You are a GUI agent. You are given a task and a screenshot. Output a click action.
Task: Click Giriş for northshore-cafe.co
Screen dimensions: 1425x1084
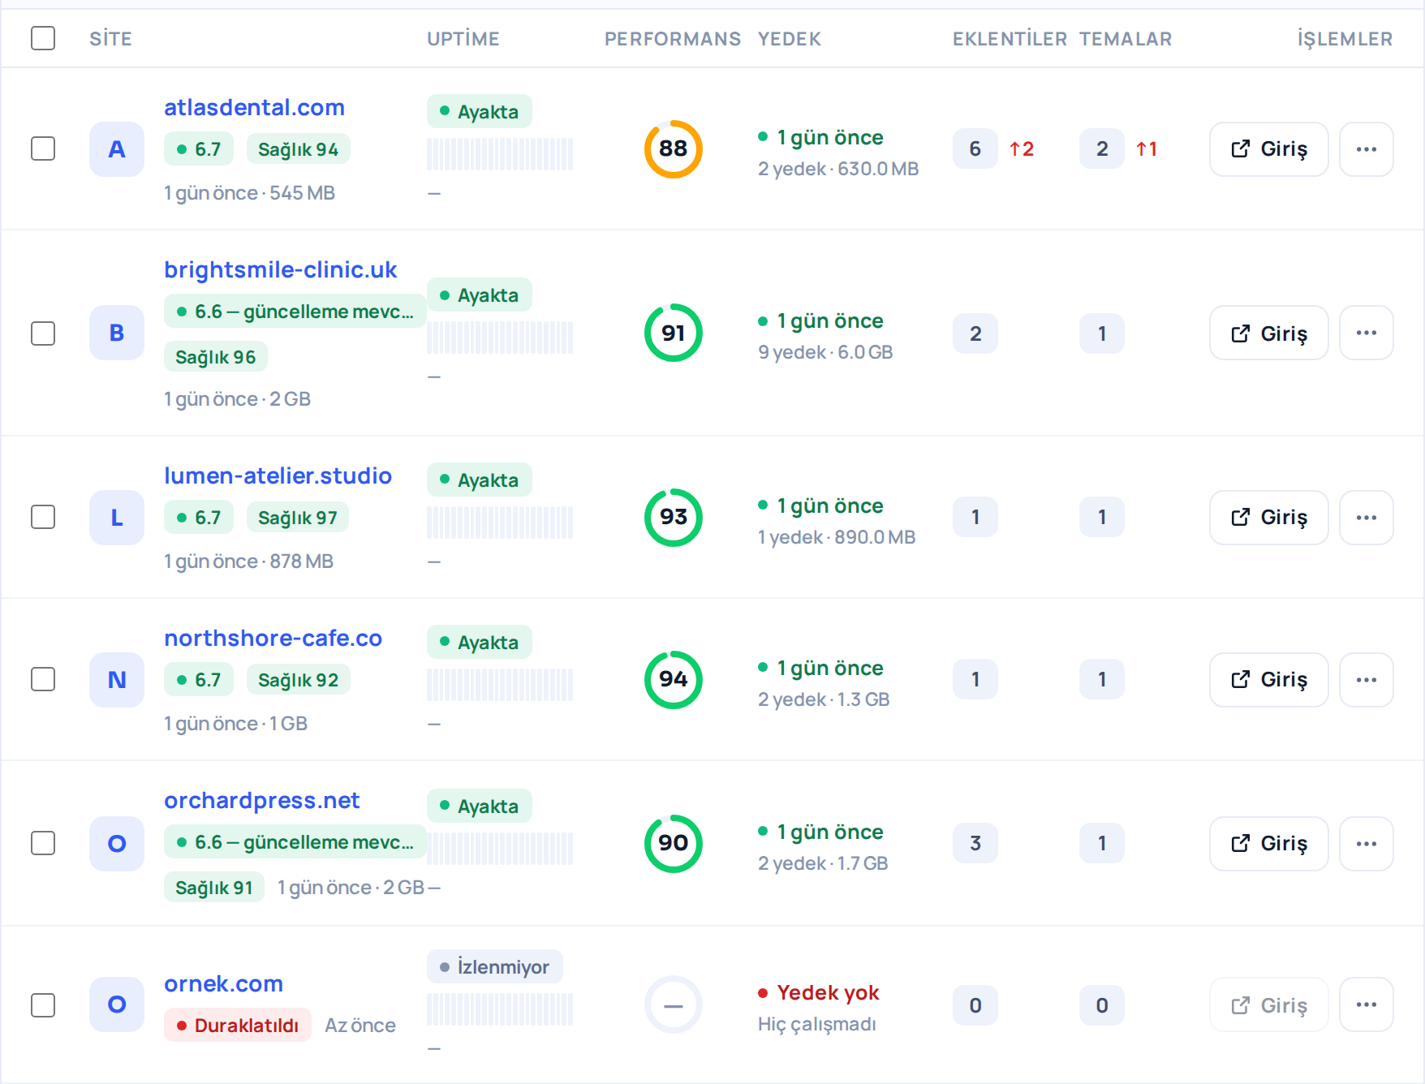coord(1269,680)
